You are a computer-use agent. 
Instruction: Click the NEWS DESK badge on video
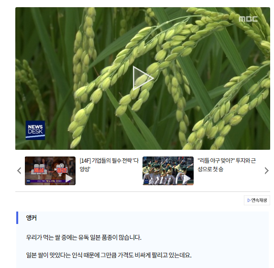coord(35,130)
